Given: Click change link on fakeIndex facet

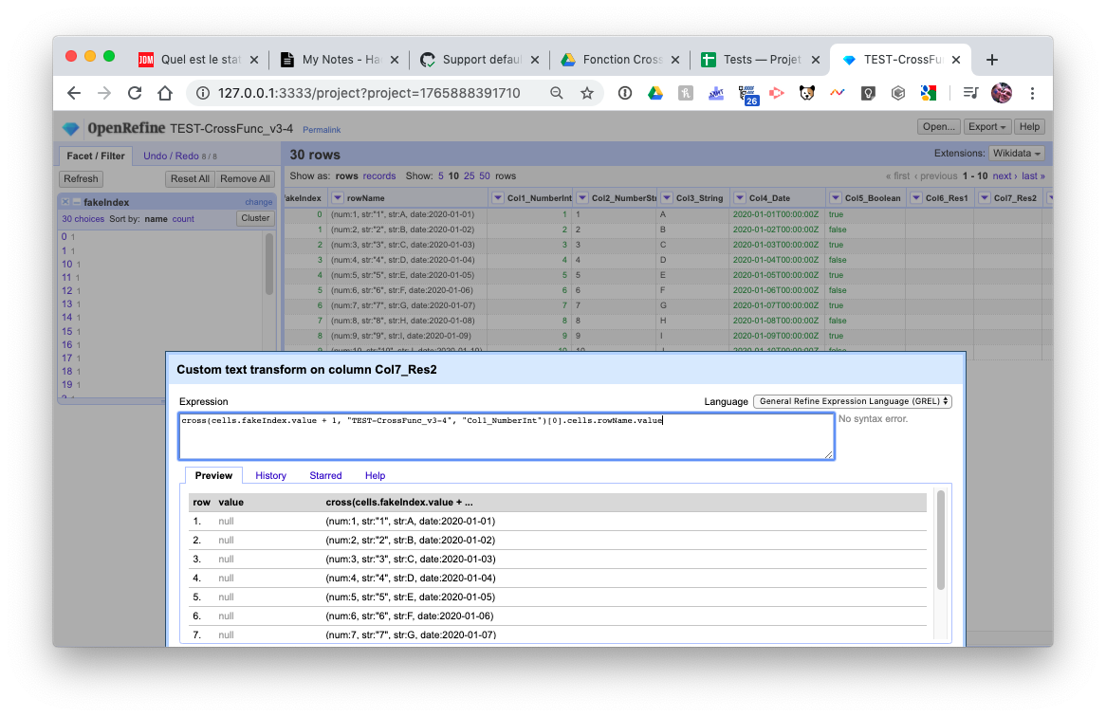Looking at the screenshot, I should pos(259,202).
